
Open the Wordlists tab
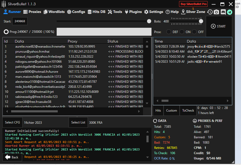point(54,12)
